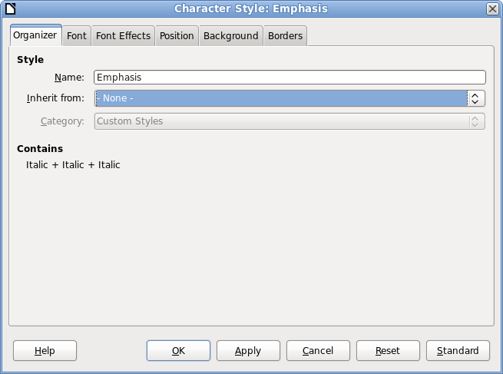The width and height of the screenshot is (503, 374).
Task: Close the Character Style dialog
Action: pos(492,8)
